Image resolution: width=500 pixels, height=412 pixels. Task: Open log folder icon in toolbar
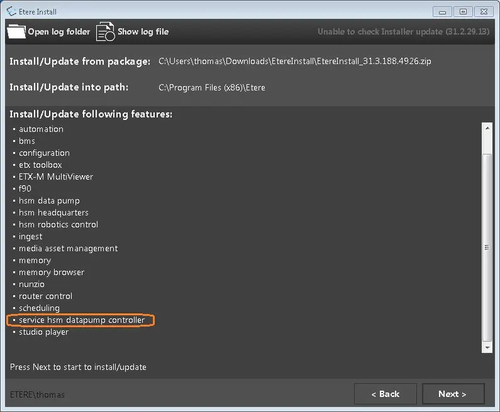tap(16, 31)
